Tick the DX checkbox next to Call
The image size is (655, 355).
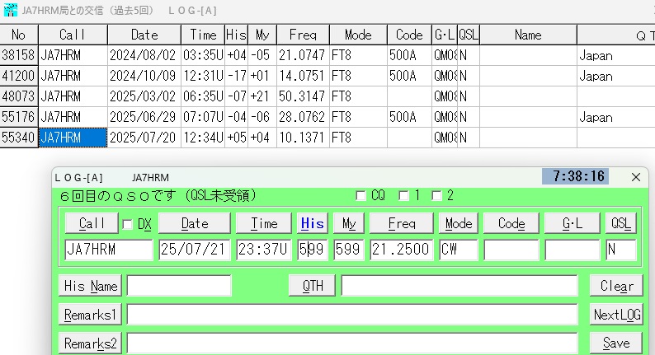click(128, 224)
